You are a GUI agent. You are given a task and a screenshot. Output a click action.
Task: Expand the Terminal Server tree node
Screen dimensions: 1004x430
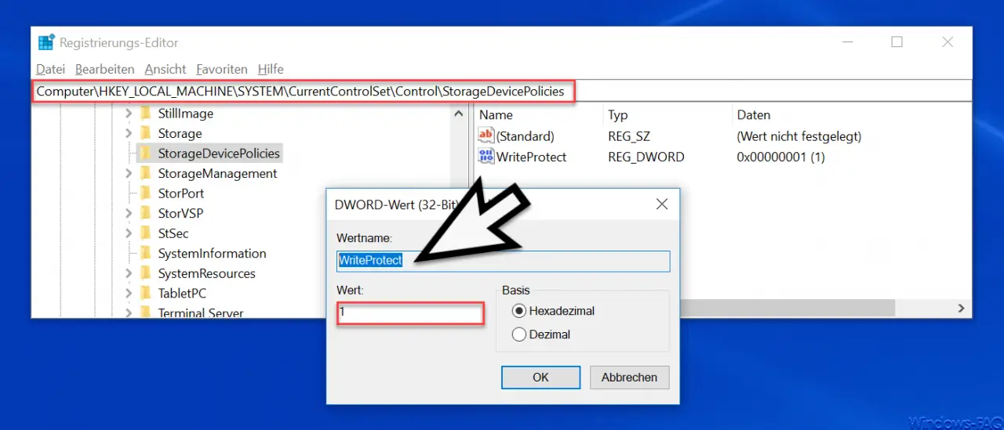coord(129,313)
